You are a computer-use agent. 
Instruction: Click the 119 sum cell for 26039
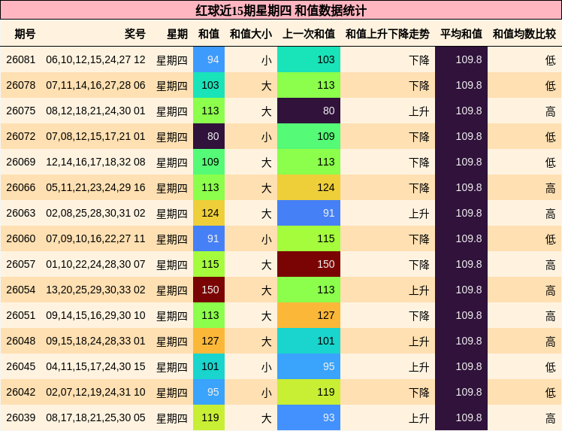tap(209, 417)
